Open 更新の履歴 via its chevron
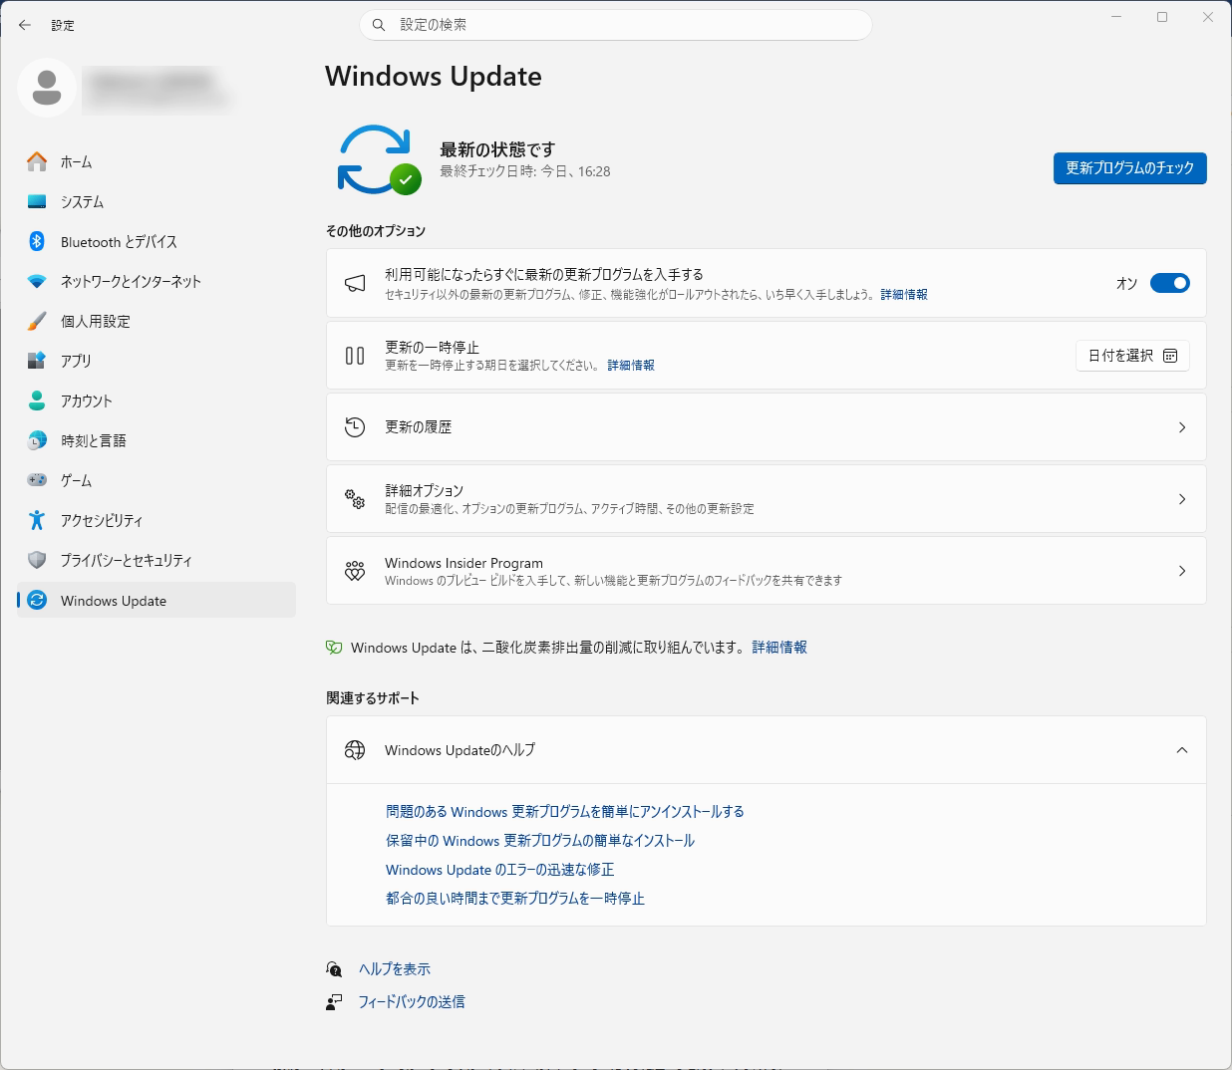This screenshot has height=1070, width=1232. [x=1182, y=427]
